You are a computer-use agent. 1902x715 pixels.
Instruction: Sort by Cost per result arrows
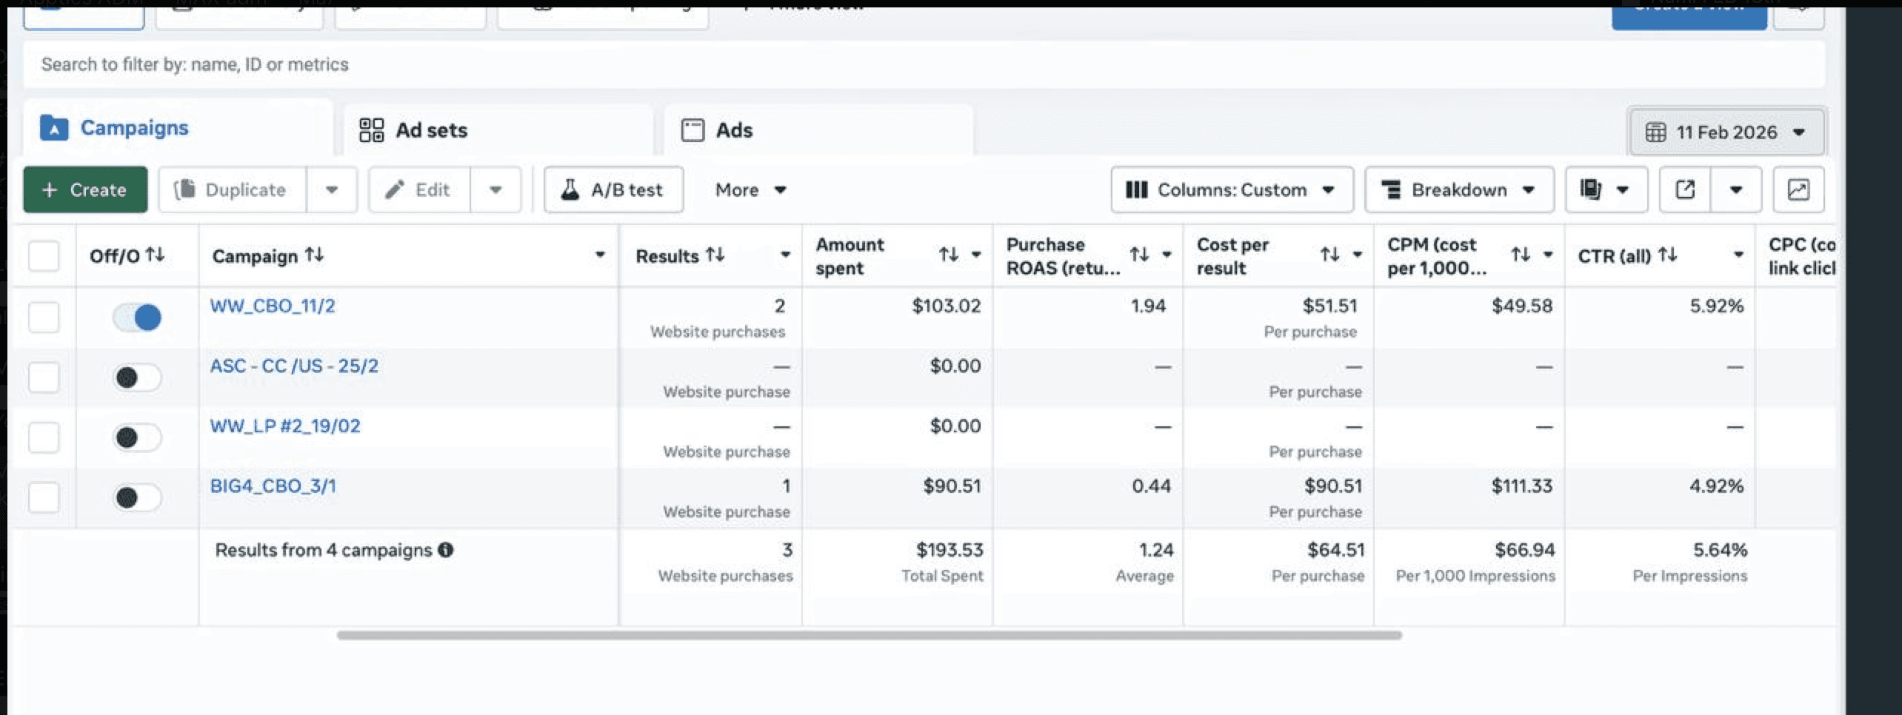pos(1329,255)
